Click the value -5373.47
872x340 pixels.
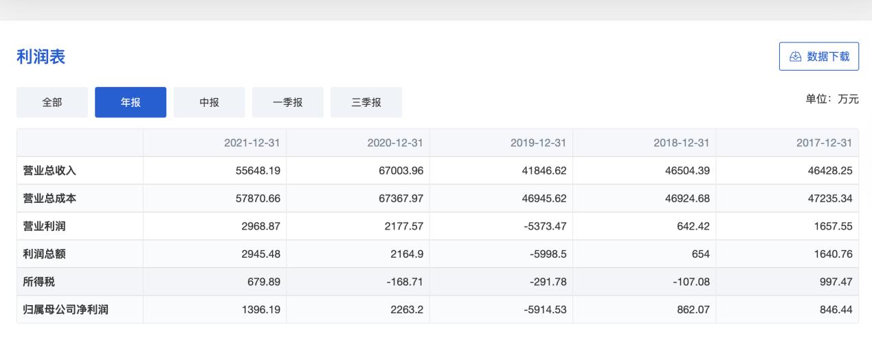(x=545, y=226)
